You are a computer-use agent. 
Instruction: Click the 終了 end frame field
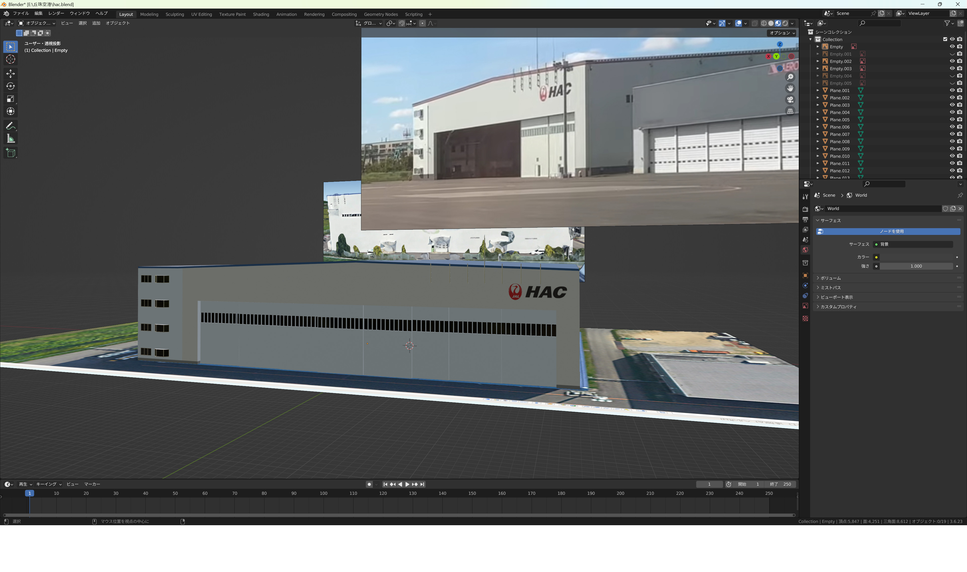[781, 484]
